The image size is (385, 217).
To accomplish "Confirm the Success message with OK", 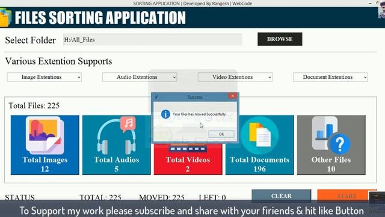I will pos(221,134).
